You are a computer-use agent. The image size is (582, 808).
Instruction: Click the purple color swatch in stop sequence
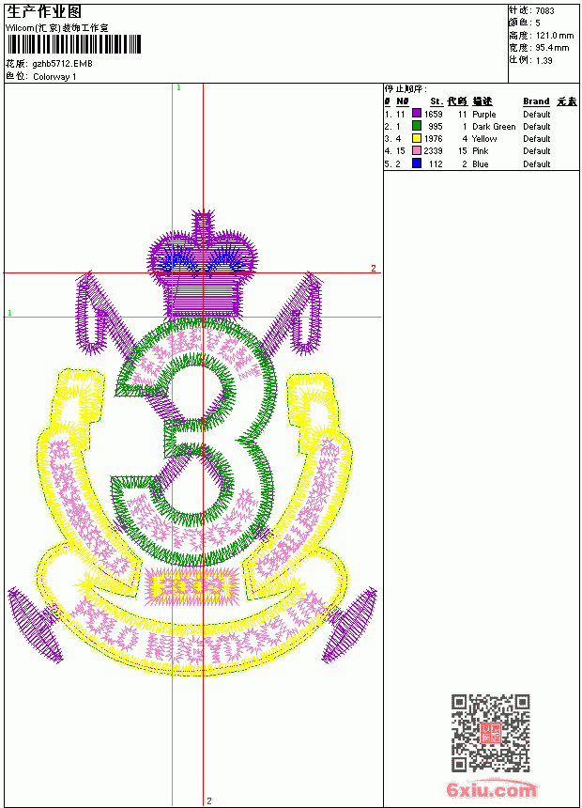[417, 114]
